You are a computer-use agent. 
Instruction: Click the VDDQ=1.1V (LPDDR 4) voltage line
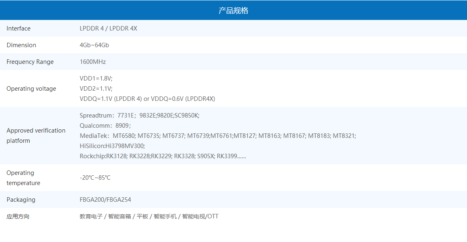[x=147, y=99]
